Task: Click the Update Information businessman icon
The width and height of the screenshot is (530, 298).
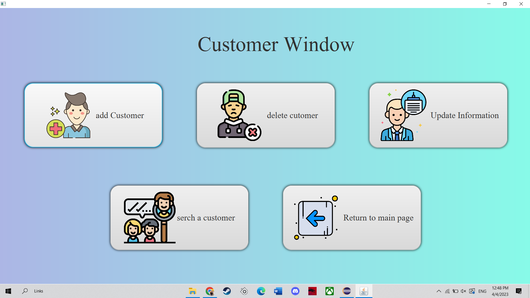Action: [403, 115]
